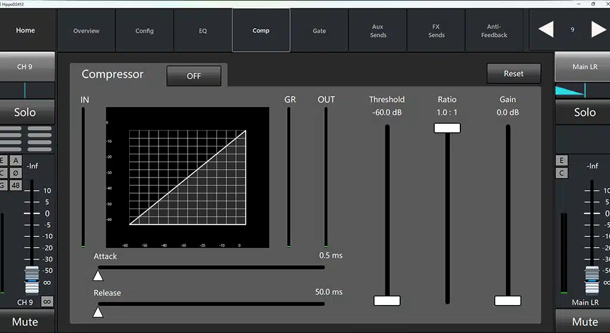Click the Release value 50.0 ms
The width and height of the screenshot is (610, 333).
click(329, 292)
